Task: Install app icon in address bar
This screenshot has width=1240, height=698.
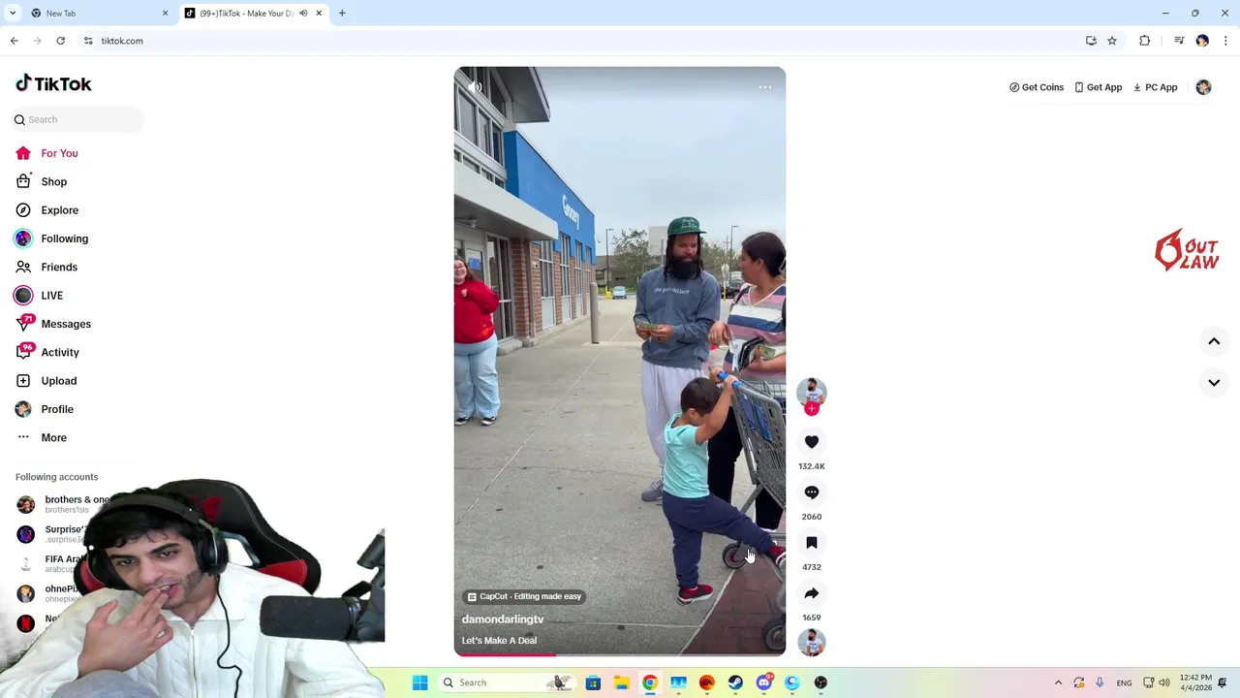Action: [1091, 41]
